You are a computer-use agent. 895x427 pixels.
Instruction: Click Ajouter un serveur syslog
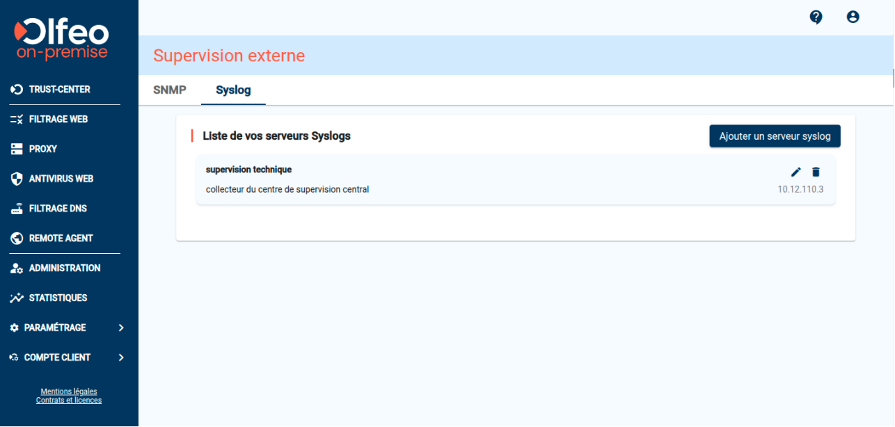775,136
